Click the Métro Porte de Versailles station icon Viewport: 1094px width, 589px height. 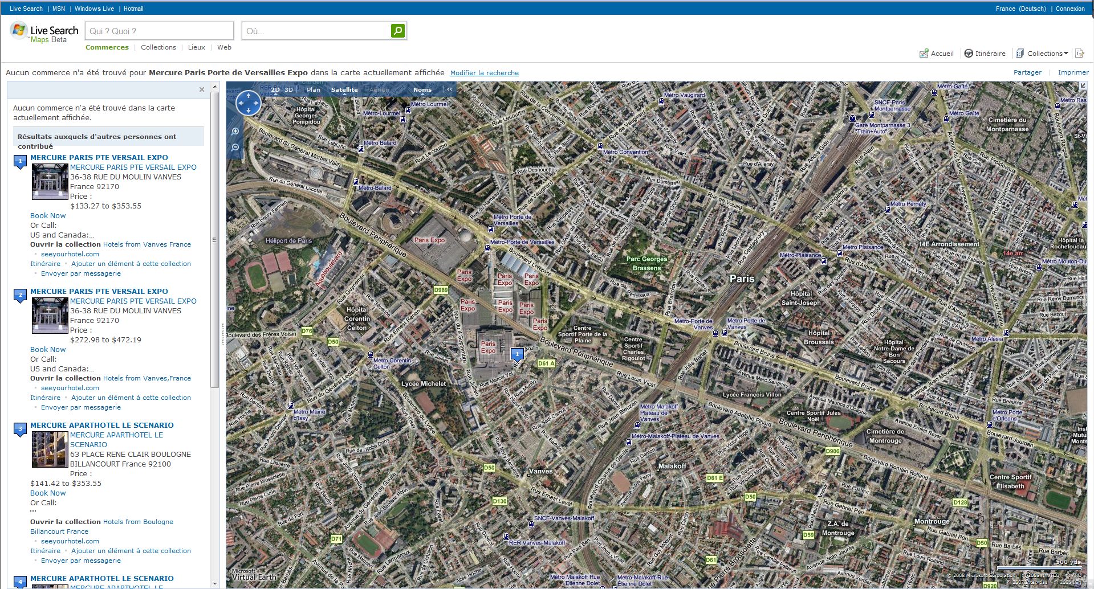pos(490,229)
